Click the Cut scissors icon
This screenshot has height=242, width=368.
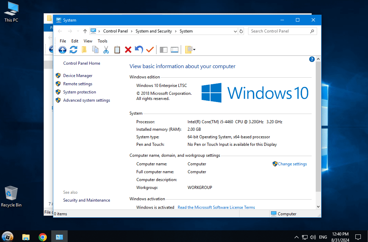[x=106, y=50]
